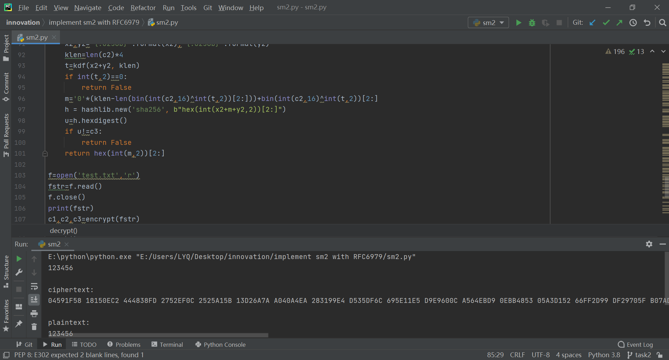Open the breadcrumb 'implement sm2 with RFC6979'
669x360 pixels.
pyautogui.click(x=94, y=22)
